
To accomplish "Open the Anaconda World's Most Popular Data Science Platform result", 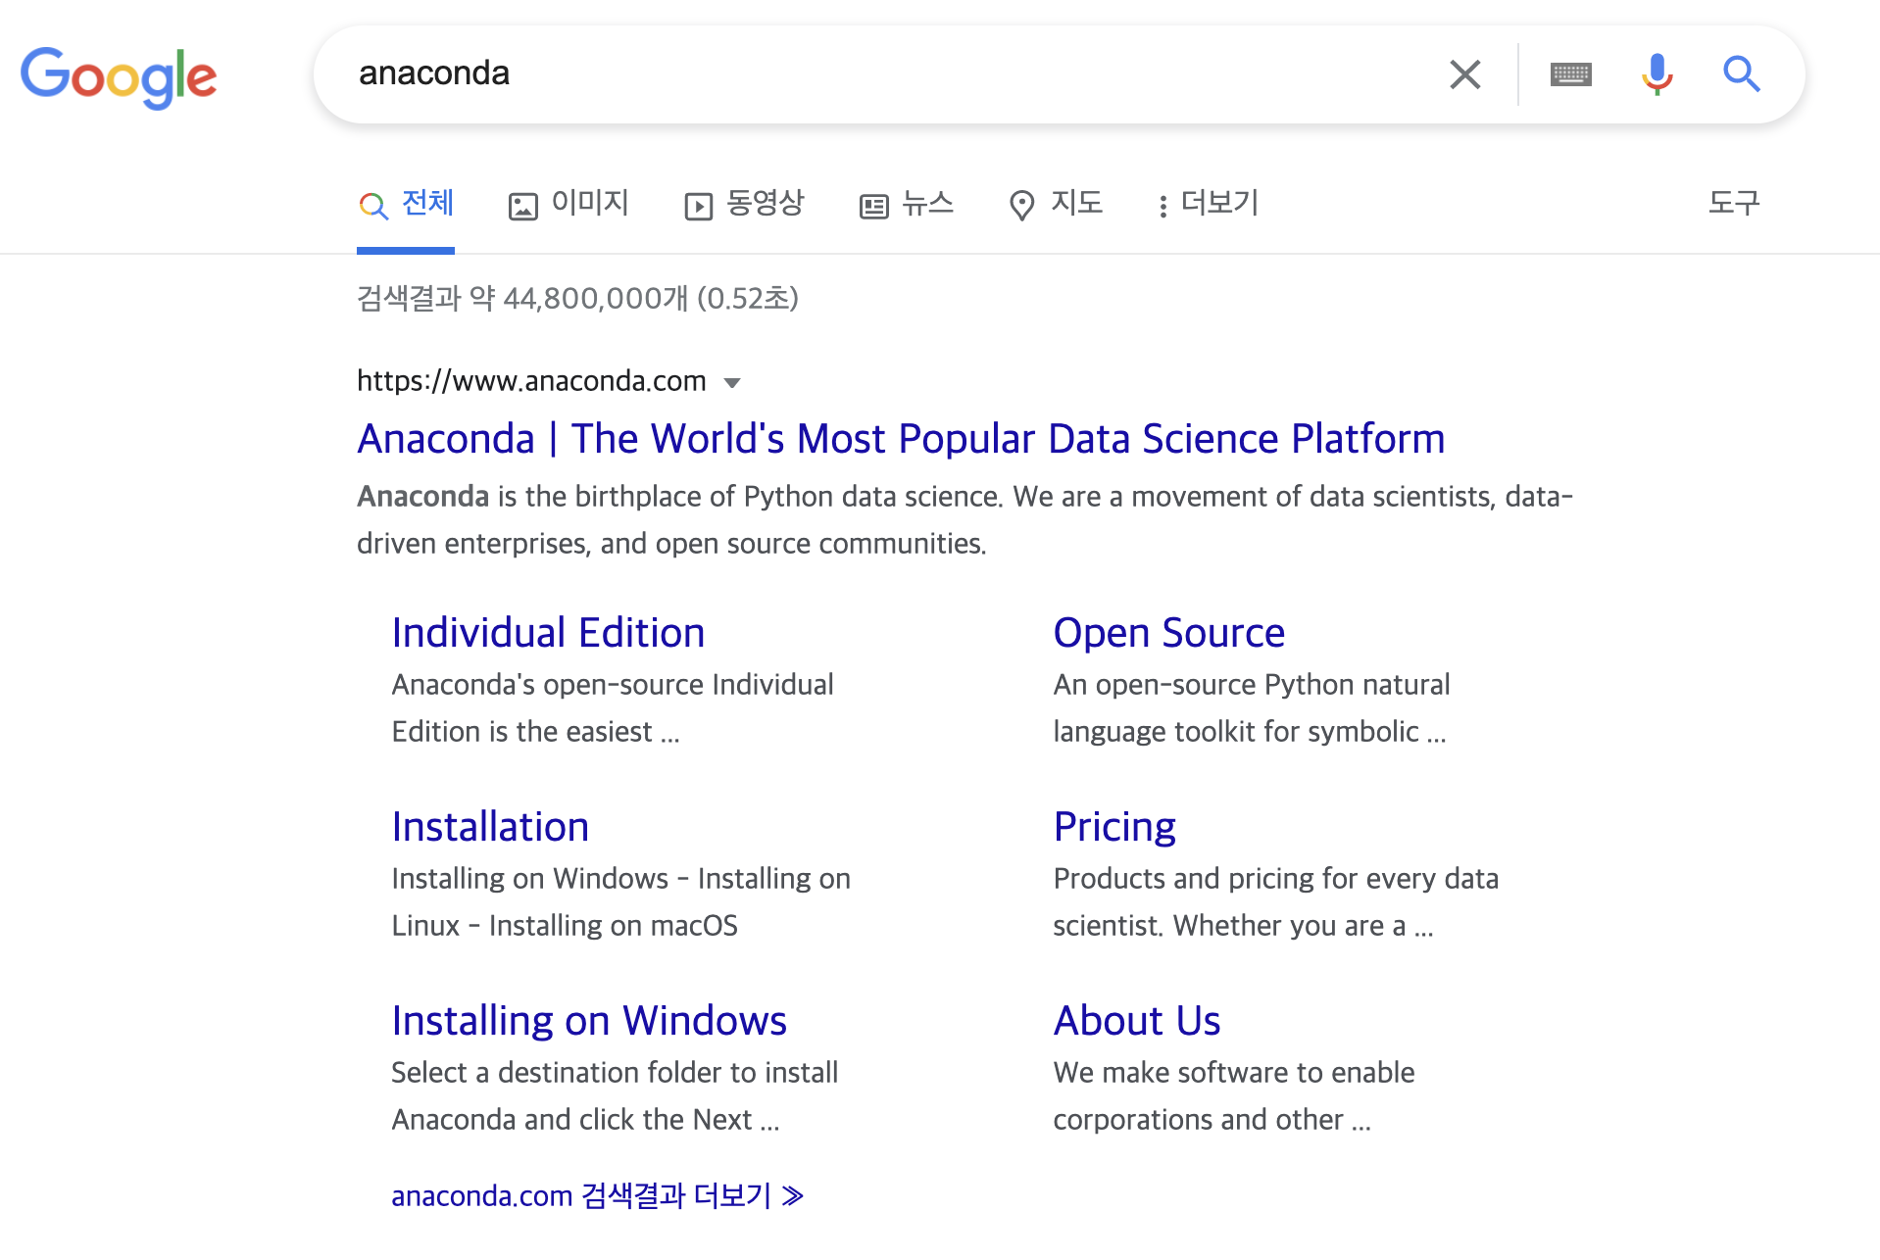I will (901, 439).
